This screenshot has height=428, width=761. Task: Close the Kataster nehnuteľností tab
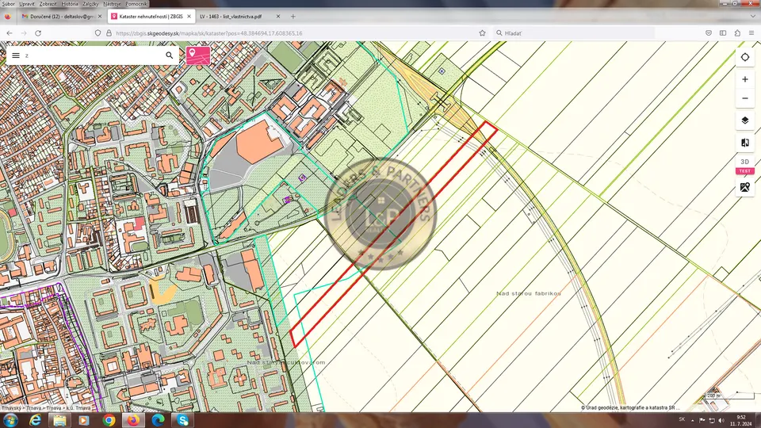click(x=189, y=16)
